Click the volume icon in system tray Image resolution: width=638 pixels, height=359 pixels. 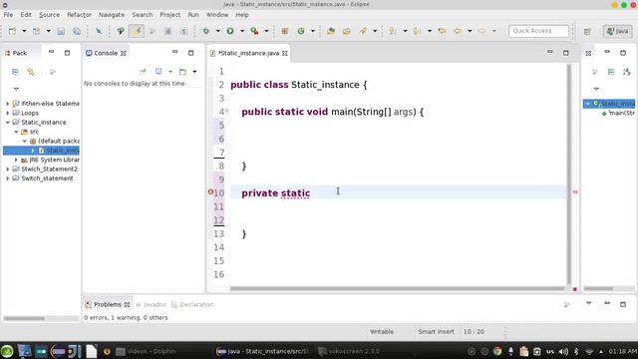[563, 351]
